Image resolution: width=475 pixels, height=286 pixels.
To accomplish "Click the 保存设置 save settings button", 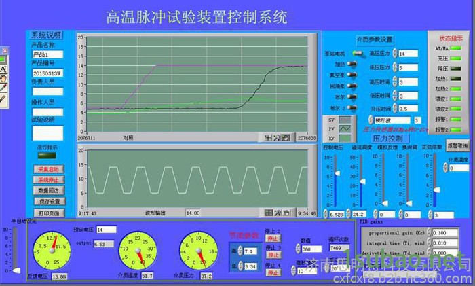I will point(50,201).
